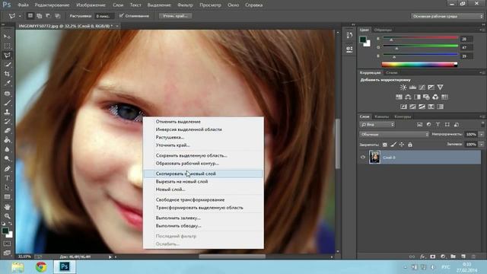Open tool preset picker arrow

click(x=20, y=16)
